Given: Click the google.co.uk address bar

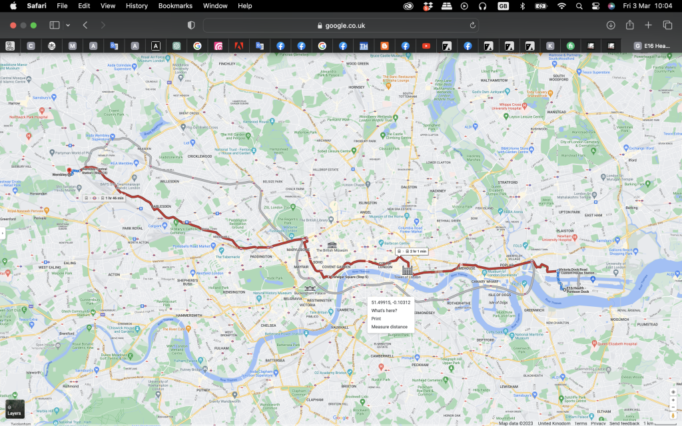Looking at the screenshot, I should click(341, 25).
